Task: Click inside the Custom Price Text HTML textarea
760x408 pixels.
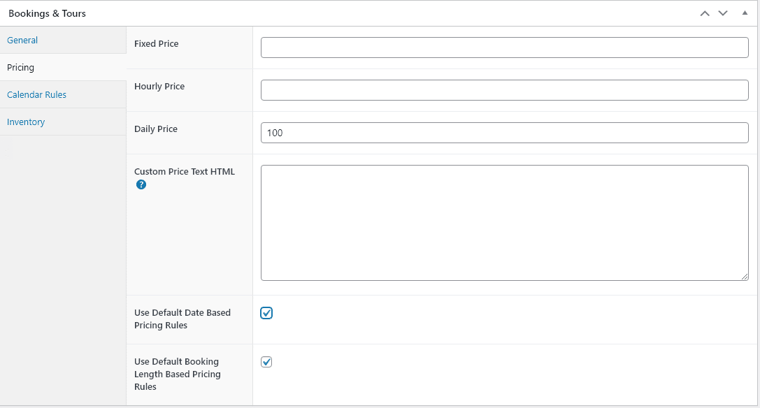Action: pos(505,223)
